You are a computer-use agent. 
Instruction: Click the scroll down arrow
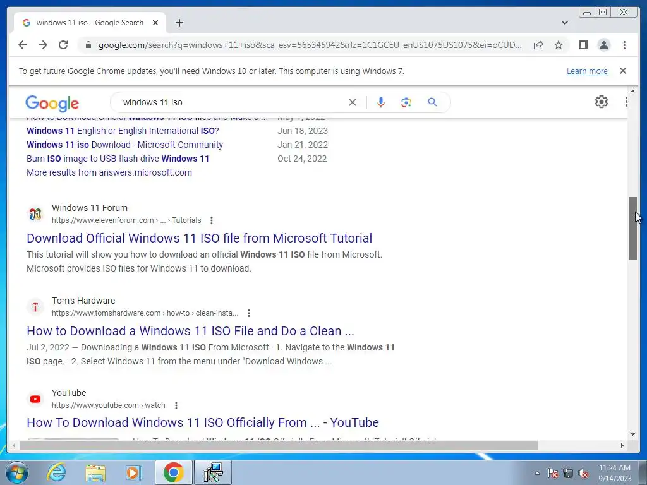[632, 434]
